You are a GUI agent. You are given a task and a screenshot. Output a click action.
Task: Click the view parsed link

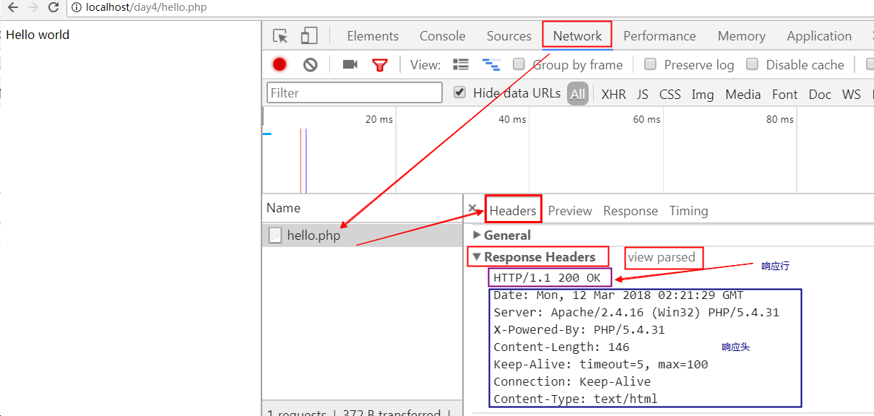662,257
